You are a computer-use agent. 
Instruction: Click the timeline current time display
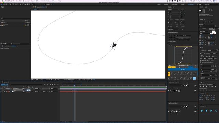[4, 84]
